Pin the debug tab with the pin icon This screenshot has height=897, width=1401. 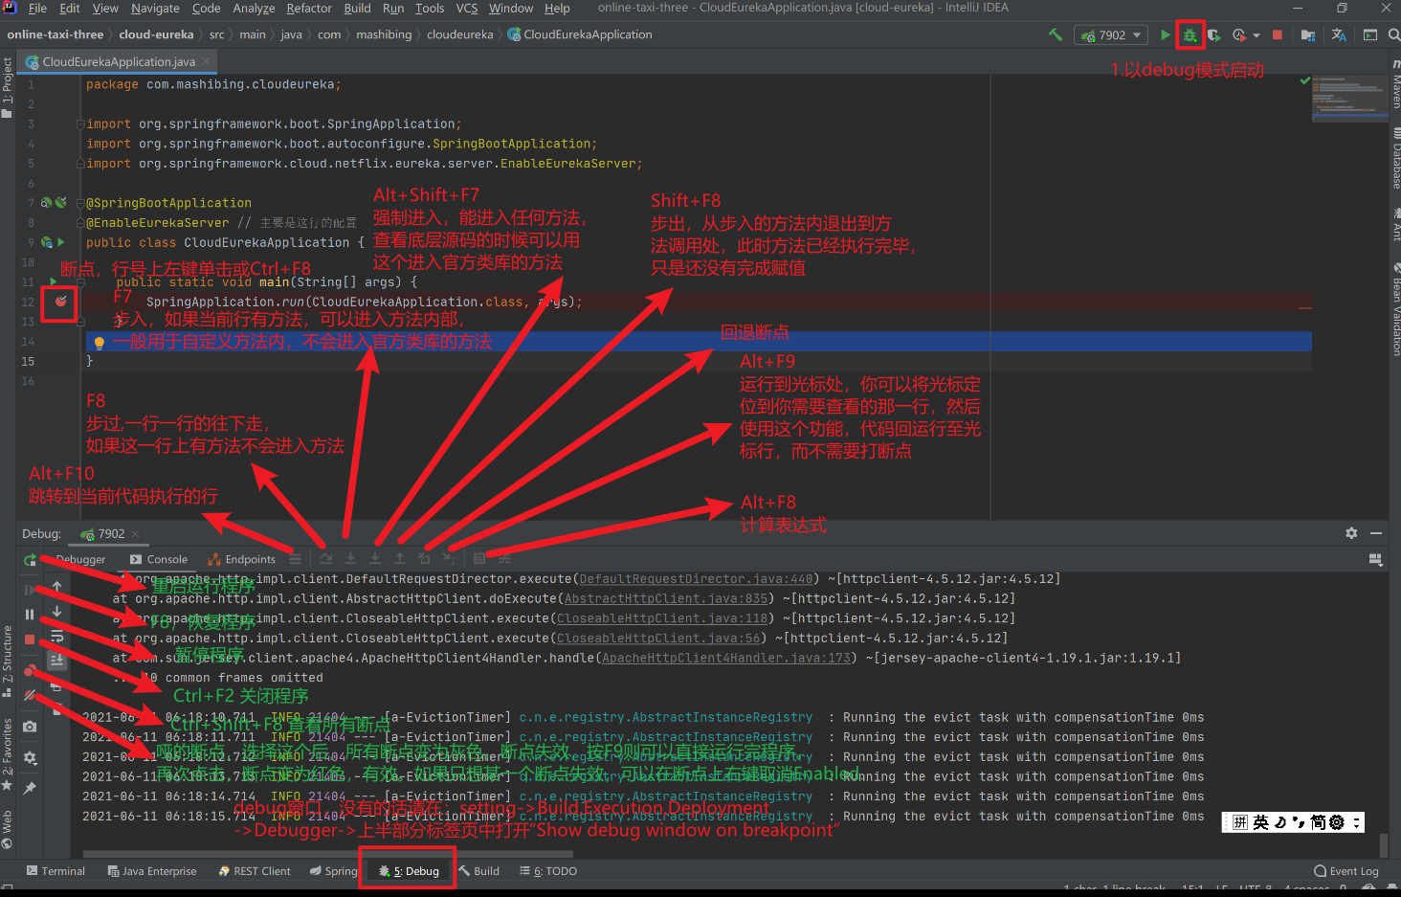pyautogui.click(x=30, y=788)
